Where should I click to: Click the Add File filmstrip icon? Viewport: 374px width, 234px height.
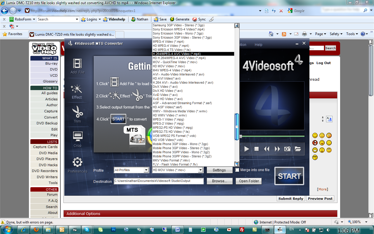coord(77,63)
